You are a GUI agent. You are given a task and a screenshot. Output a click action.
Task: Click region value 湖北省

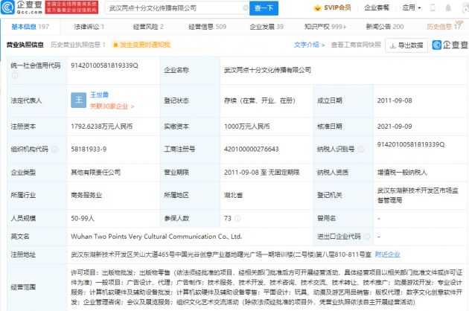click(233, 195)
